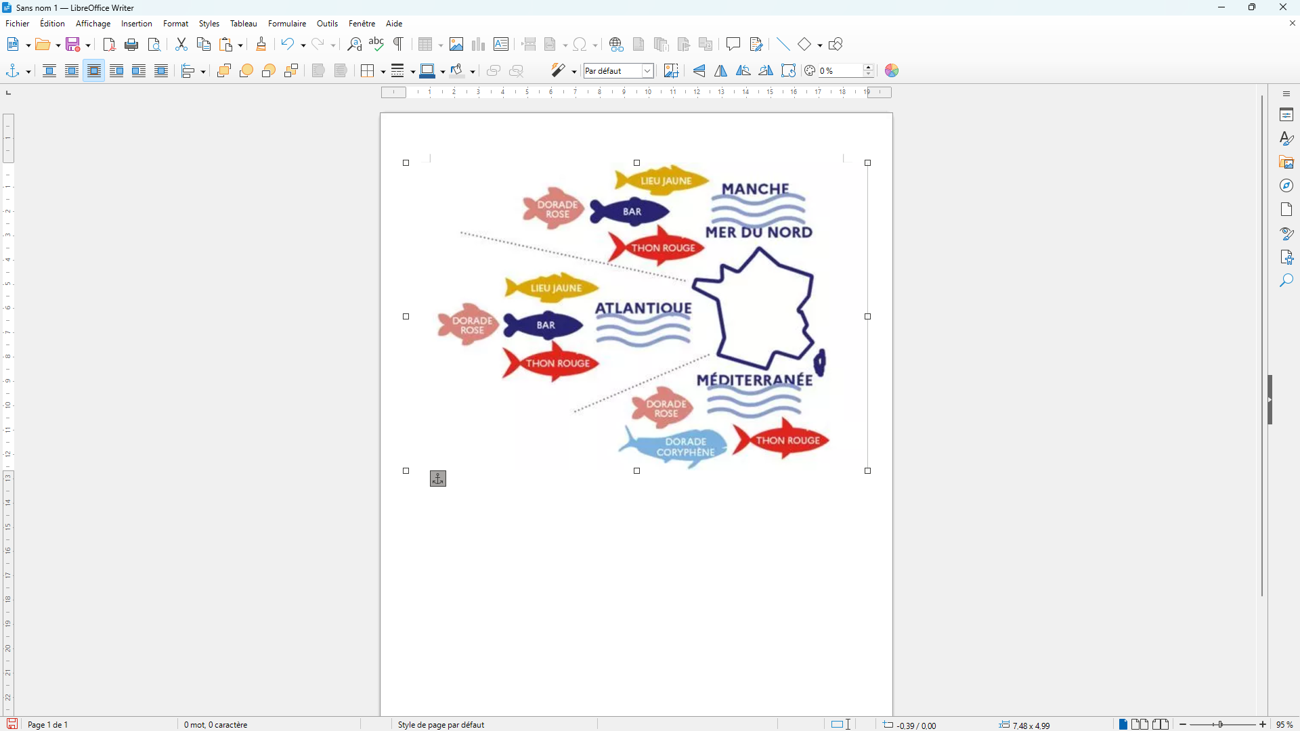Rotate image 90° to the right
The width and height of the screenshot is (1300, 731).
point(766,71)
